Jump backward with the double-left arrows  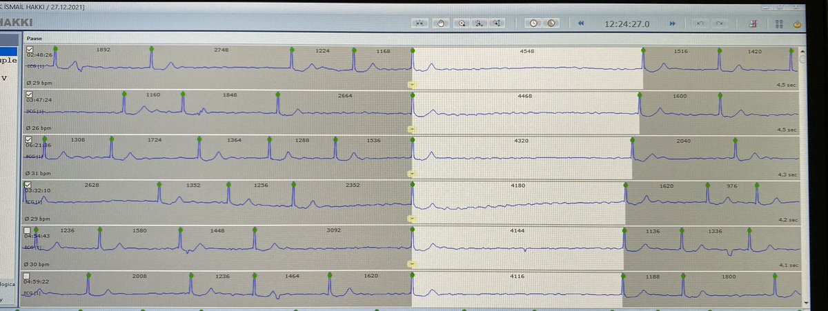click(581, 23)
